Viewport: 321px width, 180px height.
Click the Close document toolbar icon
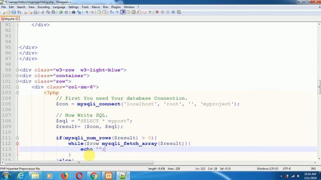coord(25,12)
